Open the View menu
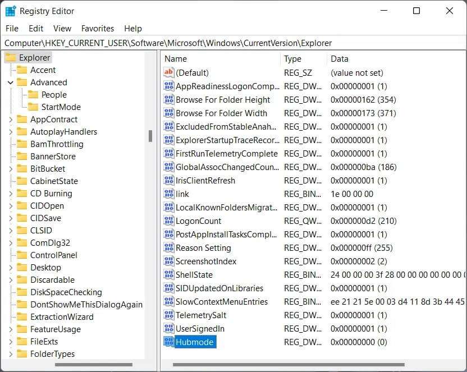Image resolution: width=467 pixels, height=372 pixels. click(62, 29)
